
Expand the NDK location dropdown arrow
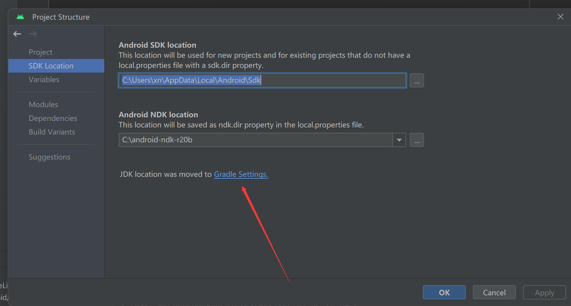[399, 140]
